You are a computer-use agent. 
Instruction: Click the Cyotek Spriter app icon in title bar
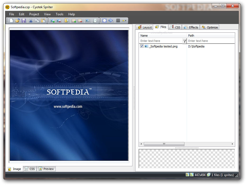coord(7,7)
